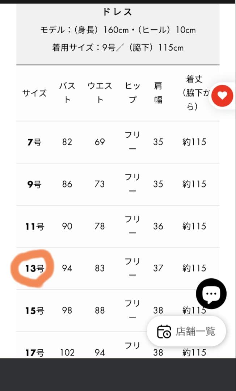This screenshot has height=391, width=236.
Task: Select the circled 13号 size label
Action: (34, 268)
